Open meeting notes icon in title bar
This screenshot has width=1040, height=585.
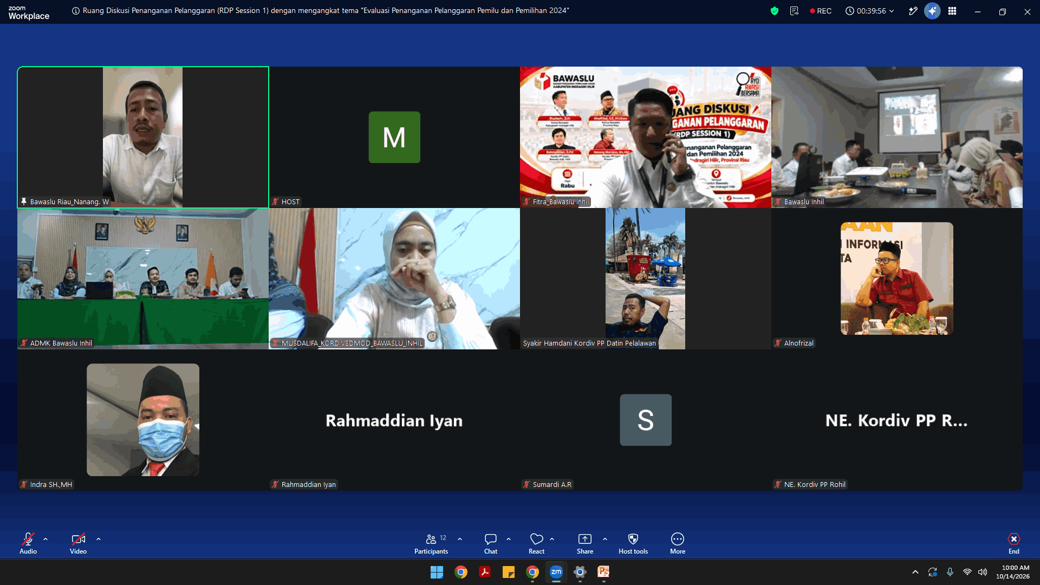pos(795,11)
